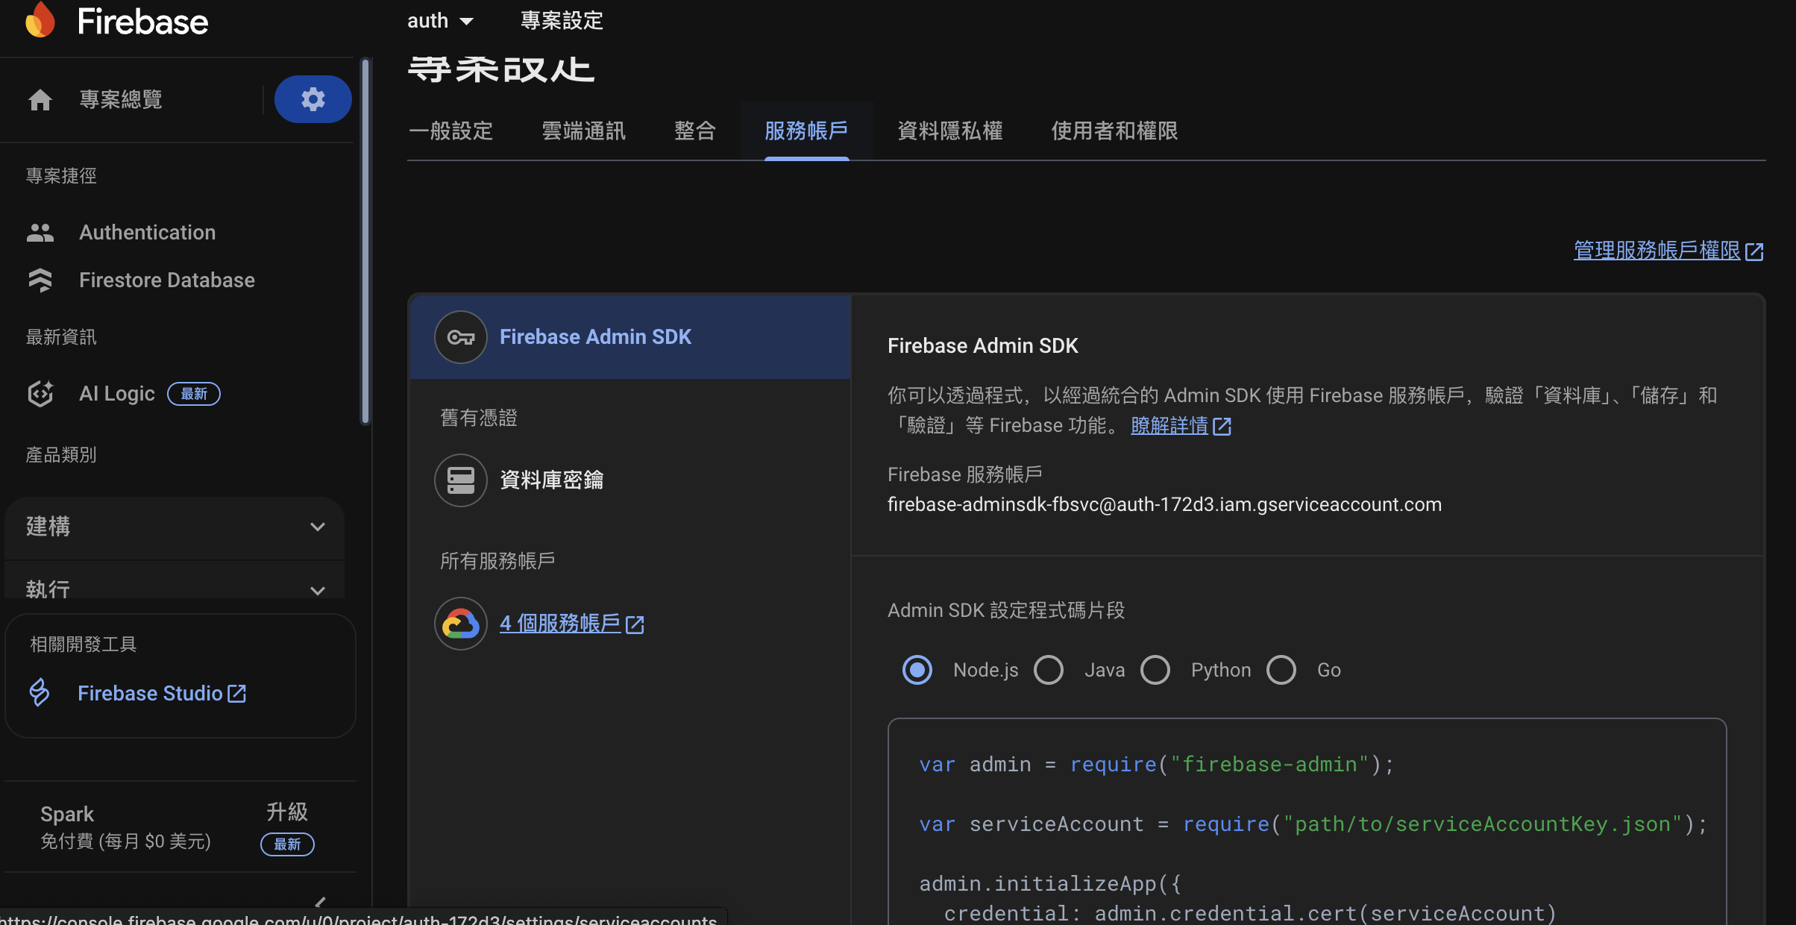Switch to the 整合 tab
The width and height of the screenshot is (1796, 925).
tap(695, 131)
